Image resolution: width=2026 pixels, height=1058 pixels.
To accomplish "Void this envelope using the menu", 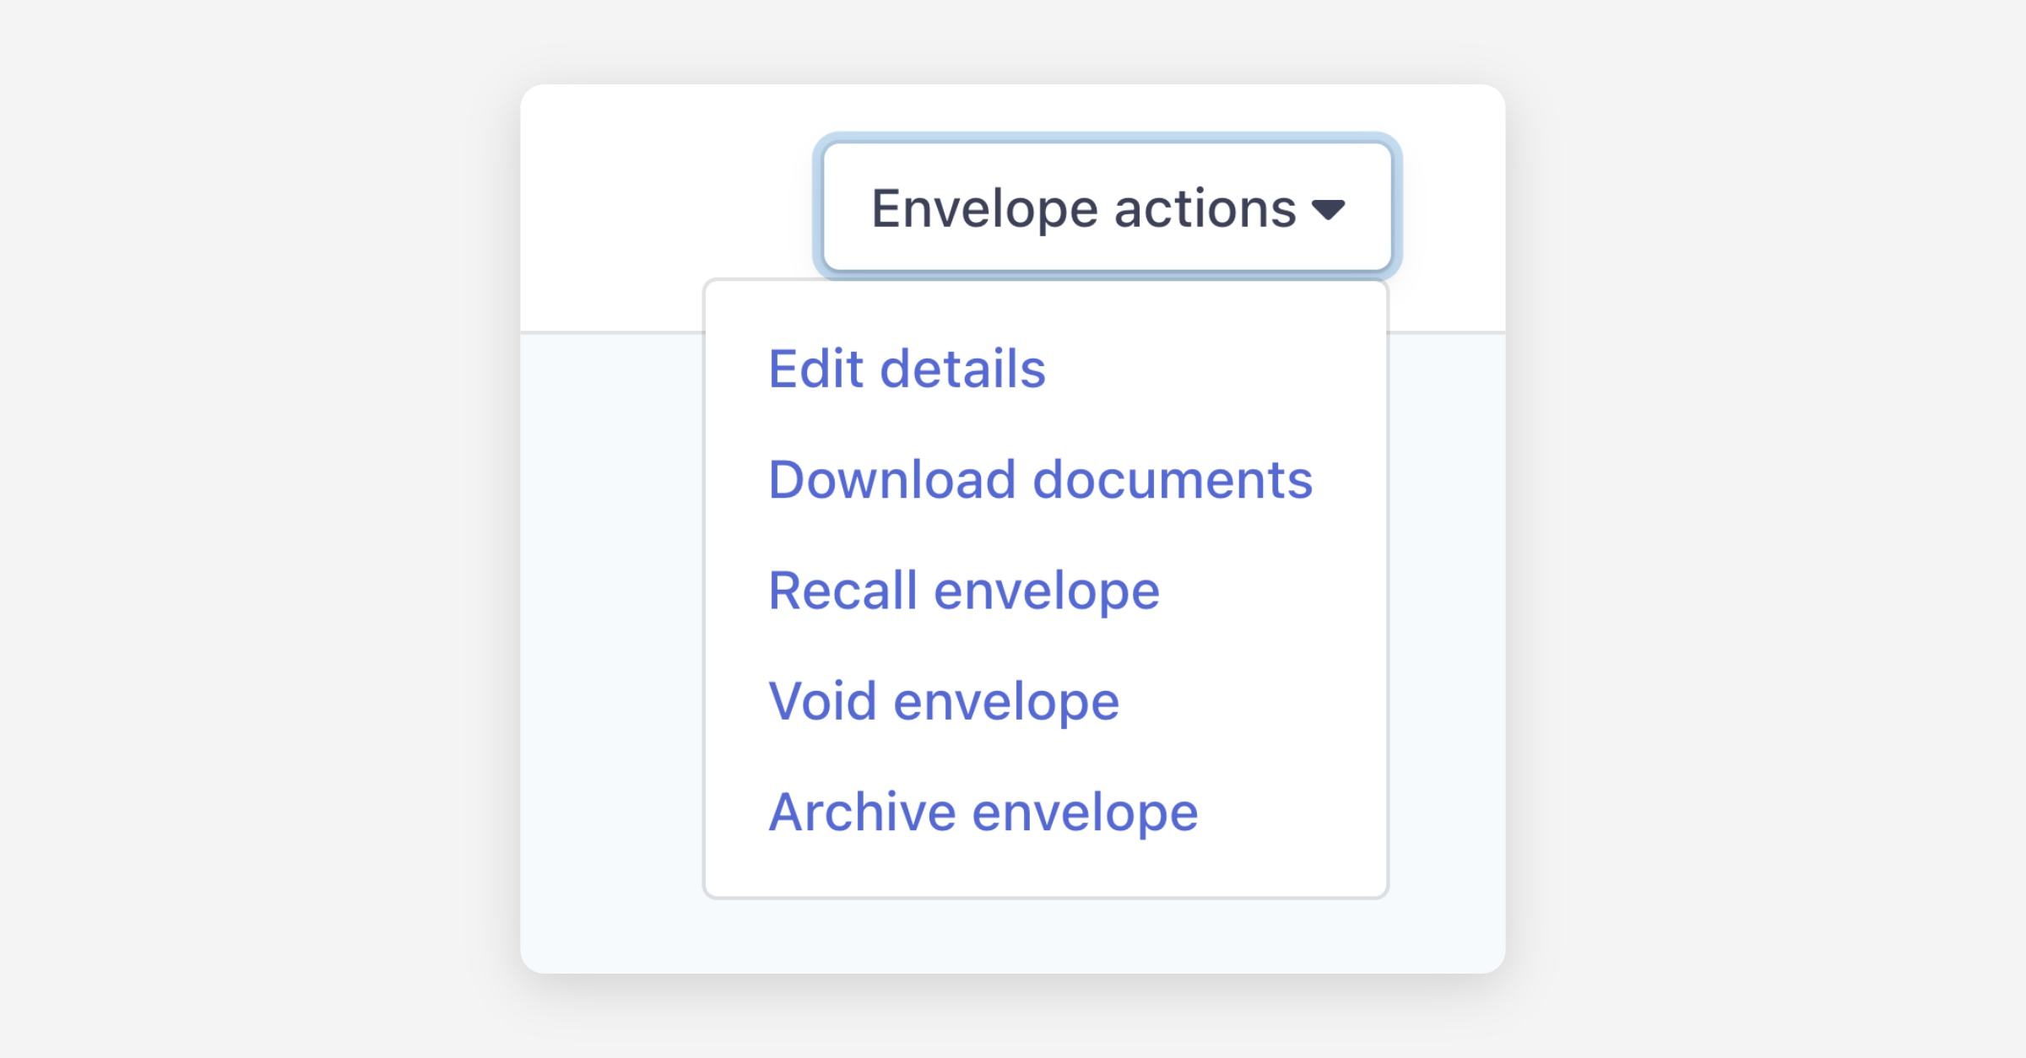I will (x=943, y=700).
